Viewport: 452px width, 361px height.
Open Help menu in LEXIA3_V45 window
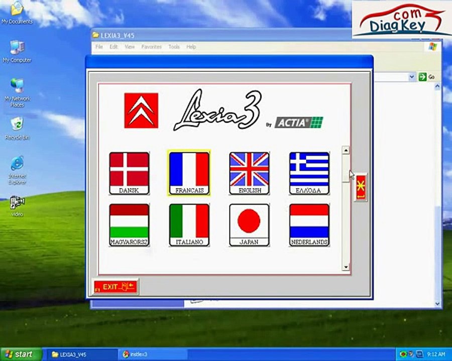click(191, 47)
